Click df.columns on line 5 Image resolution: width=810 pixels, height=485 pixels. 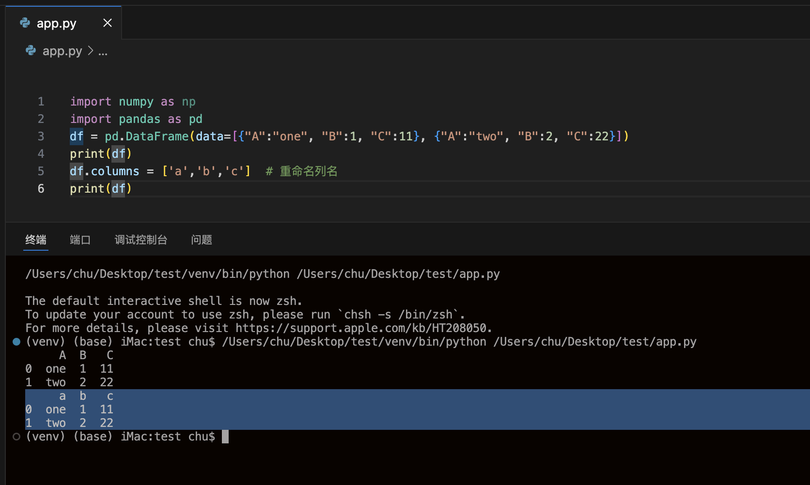click(x=104, y=171)
